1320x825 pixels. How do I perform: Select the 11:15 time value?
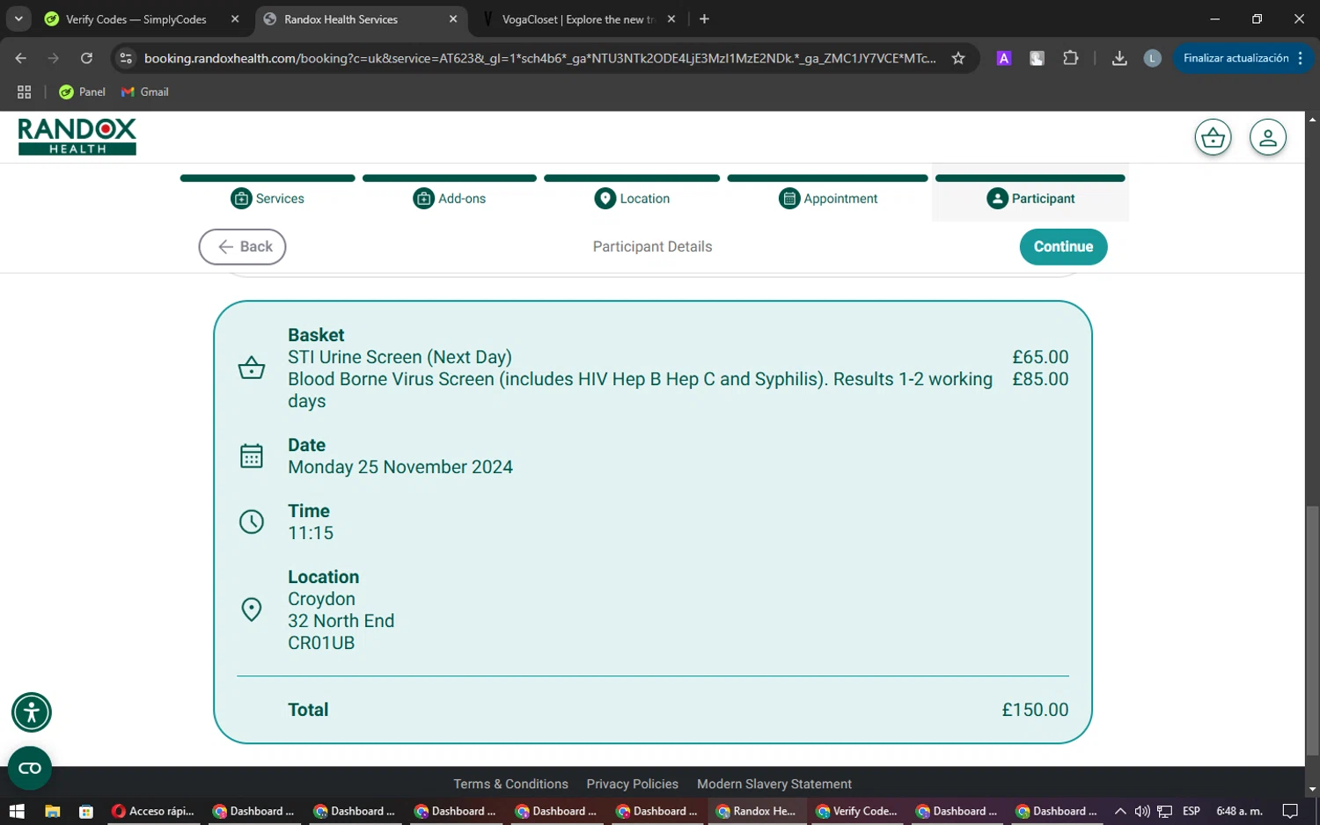click(x=311, y=533)
